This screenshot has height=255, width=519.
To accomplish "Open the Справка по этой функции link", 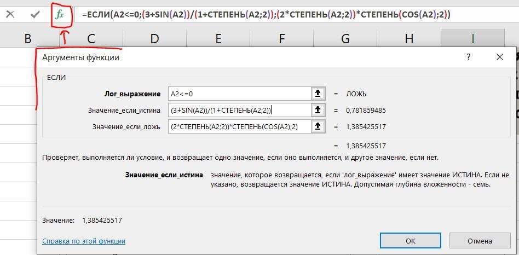I will pyautogui.click(x=84, y=241).
